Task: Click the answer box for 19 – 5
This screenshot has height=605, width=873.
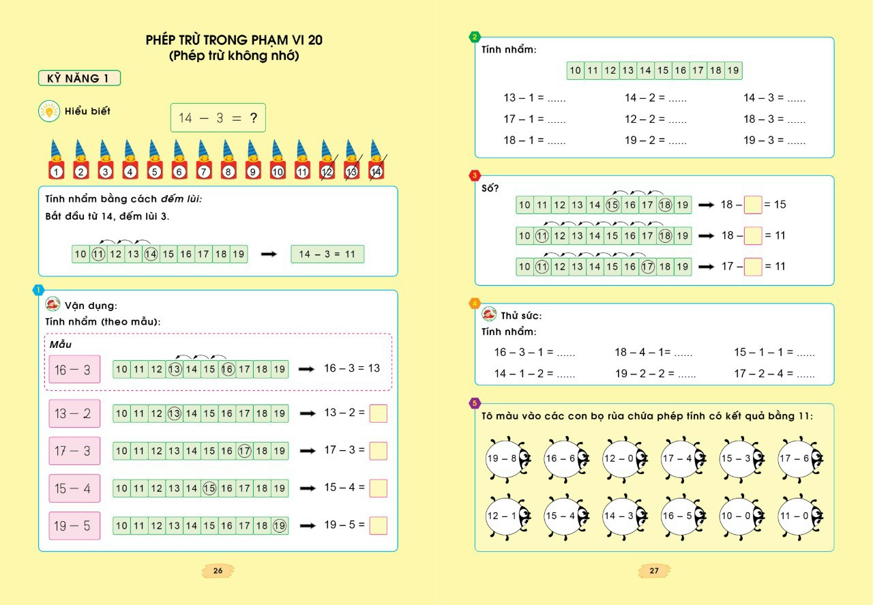Action: pyautogui.click(x=378, y=525)
